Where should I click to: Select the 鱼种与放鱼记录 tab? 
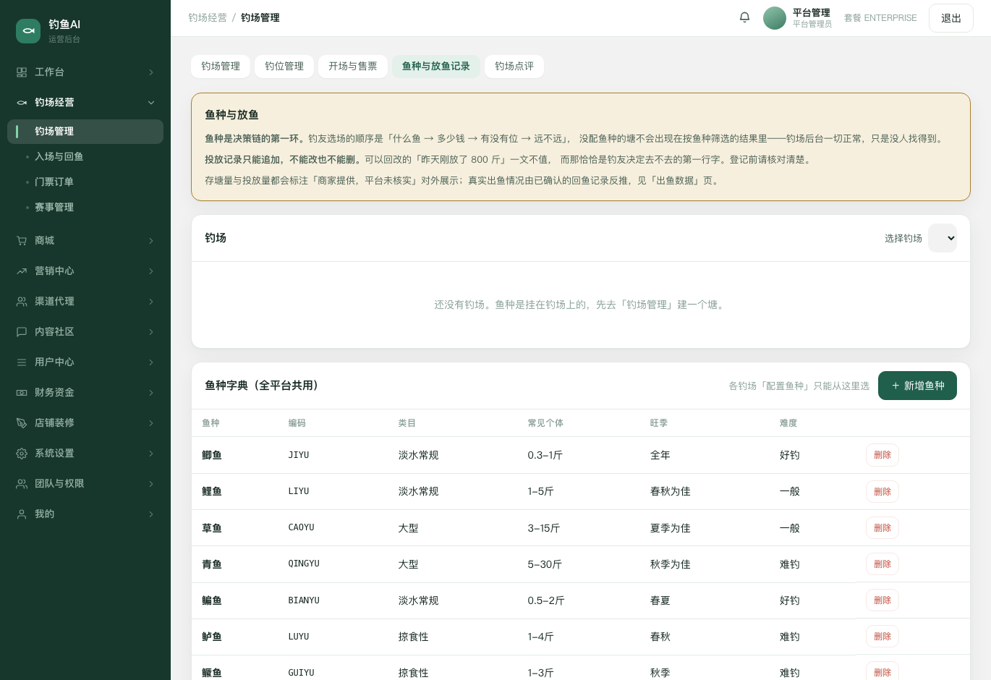click(436, 67)
